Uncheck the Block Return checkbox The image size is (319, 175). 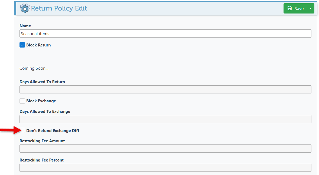pyautogui.click(x=22, y=45)
